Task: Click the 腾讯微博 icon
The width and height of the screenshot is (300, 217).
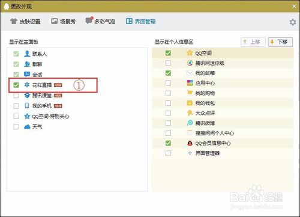Action: tap(190, 123)
